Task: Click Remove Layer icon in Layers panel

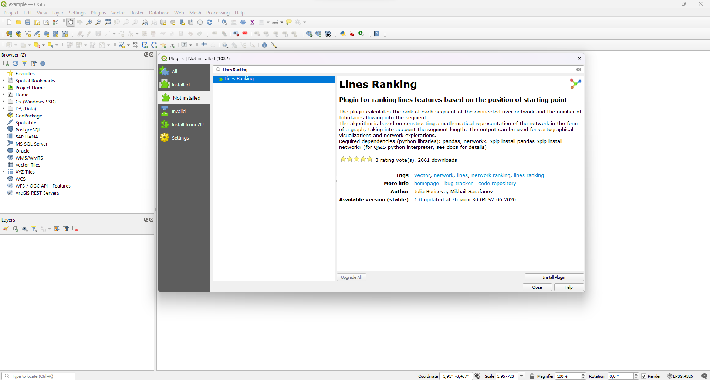Action: [75, 229]
